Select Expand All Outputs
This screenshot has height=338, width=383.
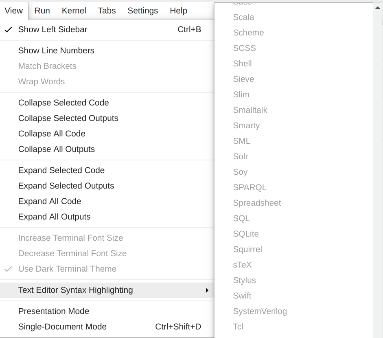[x=54, y=217]
